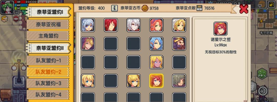This screenshot has width=277, height=102.
Task: Open the 队友盟约-4 sub-tab
Action: (x=48, y=95)
